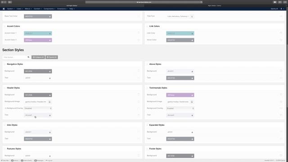This screenshot has width=288, height=162.
Task: Collapse the Testimonials Styles panel
Action: click(147, 88)
